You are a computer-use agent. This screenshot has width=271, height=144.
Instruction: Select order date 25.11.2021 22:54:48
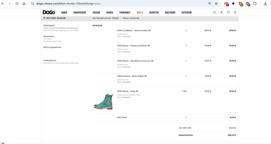tap(56, 18)
